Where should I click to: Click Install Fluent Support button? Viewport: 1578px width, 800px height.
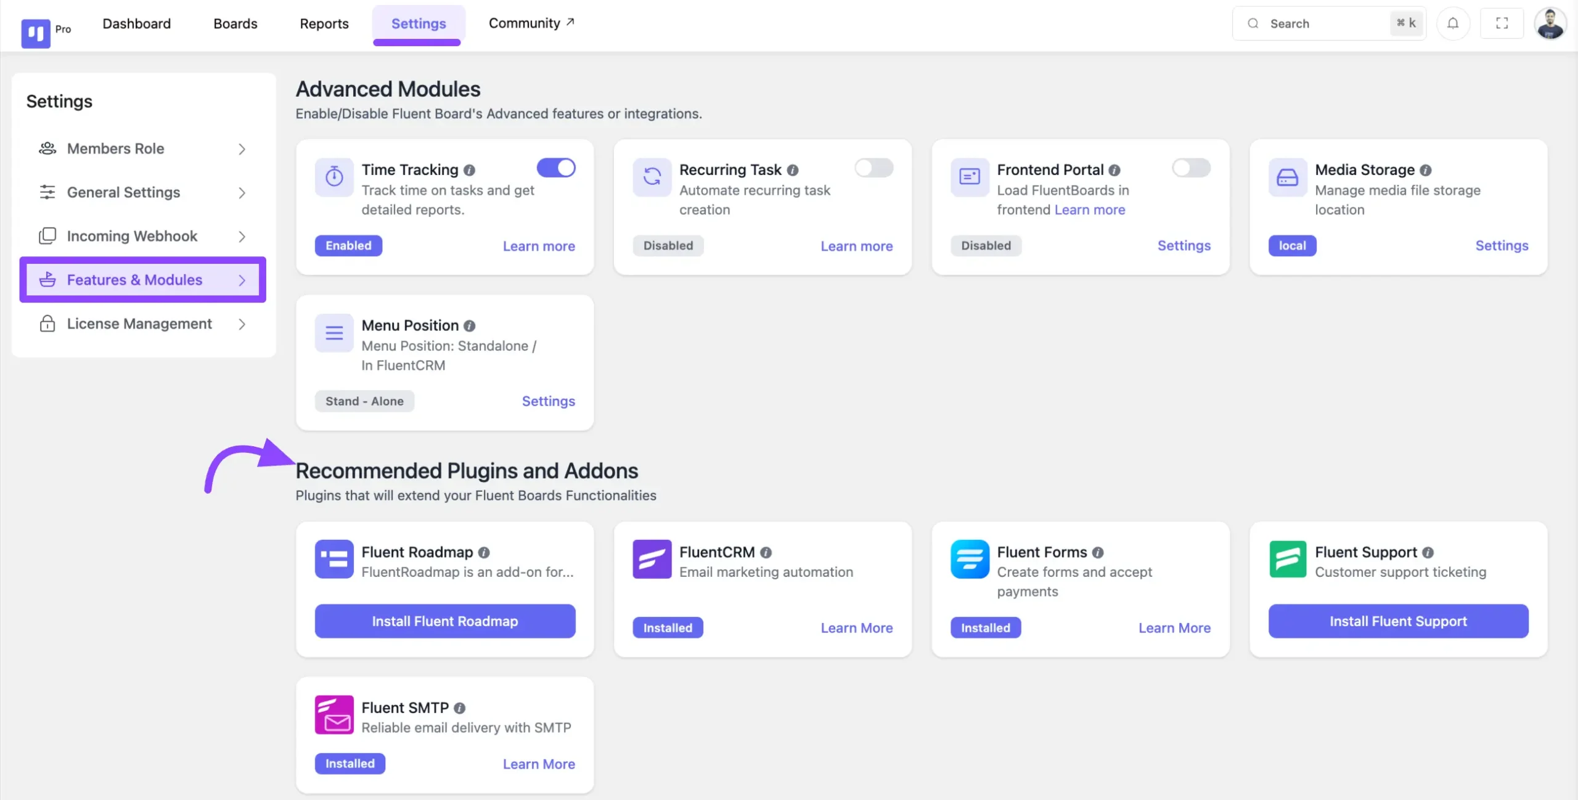[x=1398, y=621]
